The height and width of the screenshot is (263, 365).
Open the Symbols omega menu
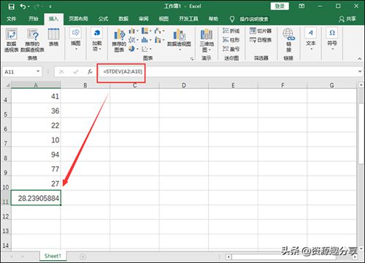pos(332,39)
